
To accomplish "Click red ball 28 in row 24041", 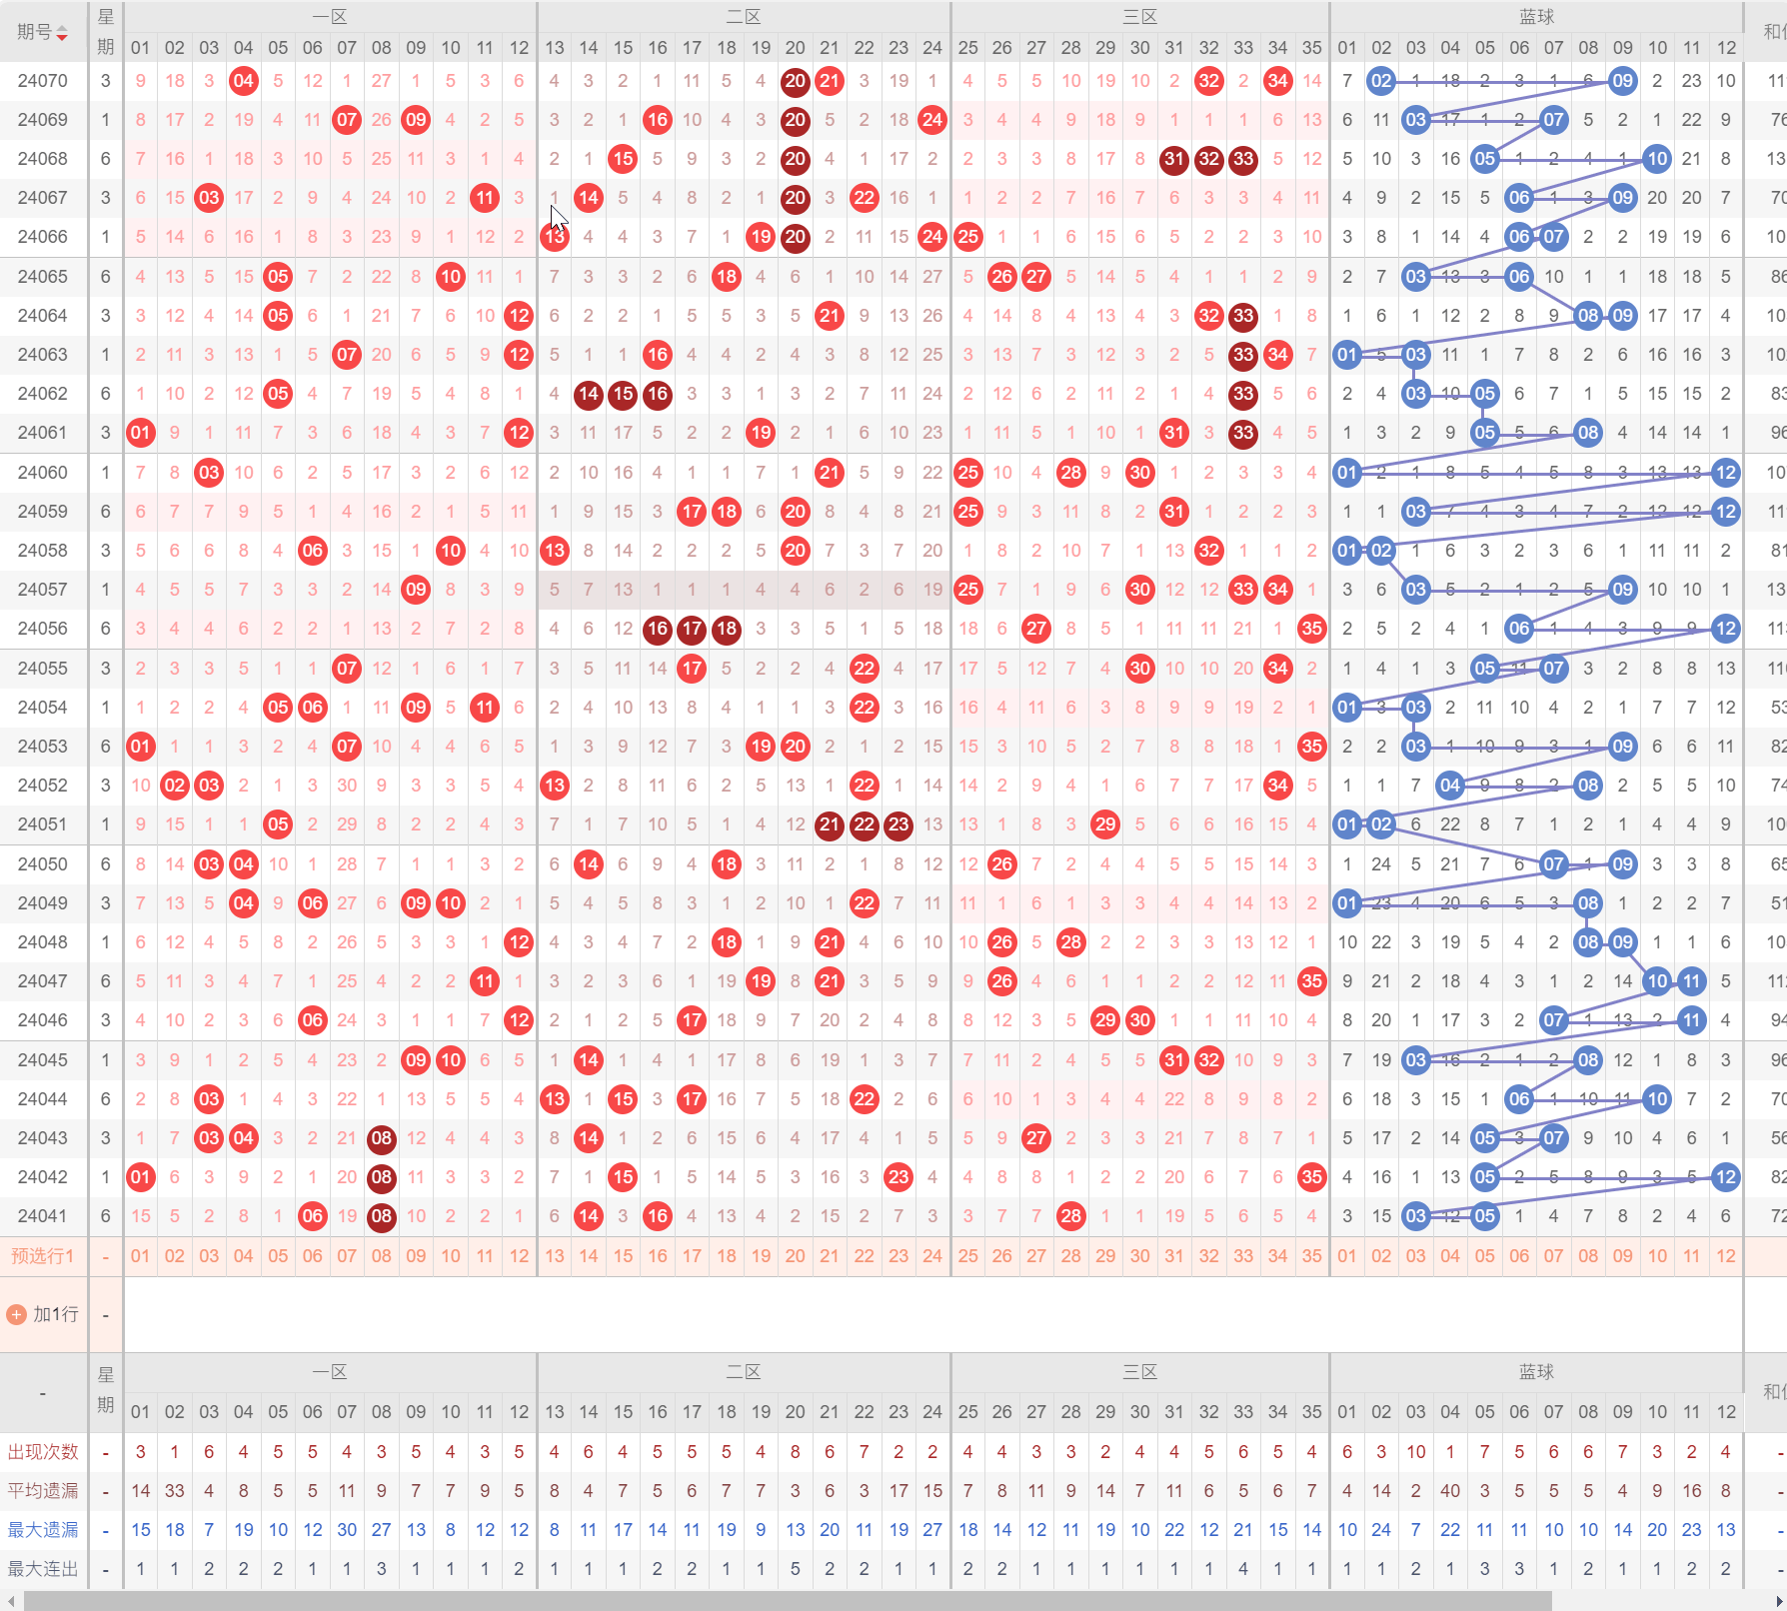I will [x=1070, y=1216].
